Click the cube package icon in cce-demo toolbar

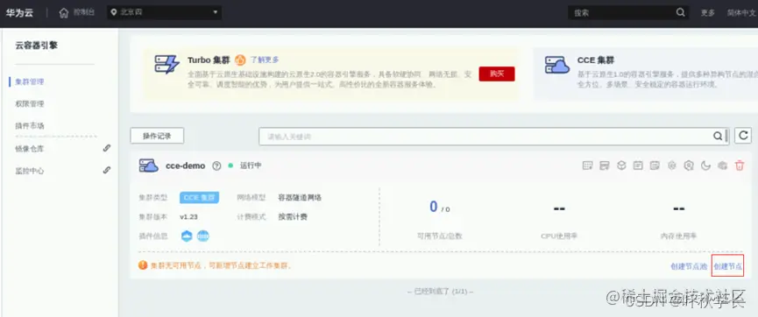tap(722, 166)
